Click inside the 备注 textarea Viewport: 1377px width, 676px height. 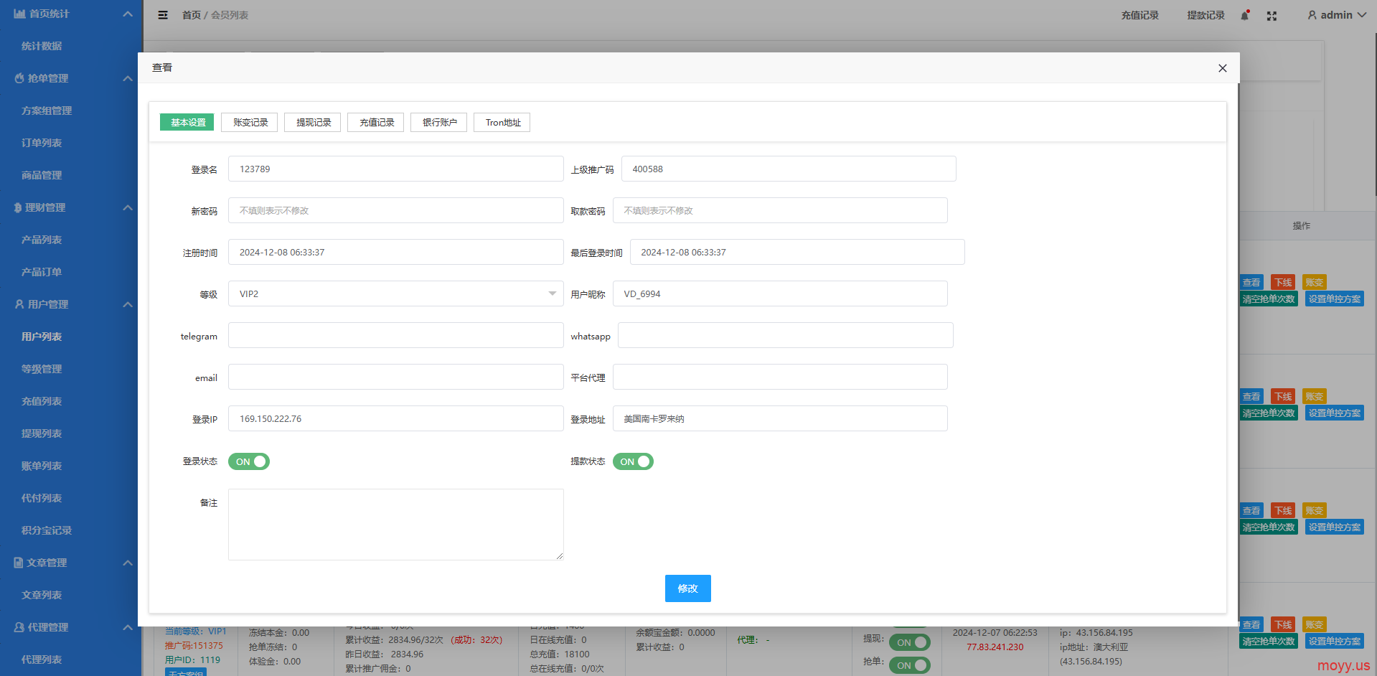click(395, 525)
